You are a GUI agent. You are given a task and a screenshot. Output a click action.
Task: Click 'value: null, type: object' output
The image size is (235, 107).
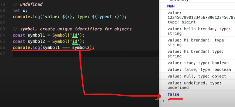tap(197, 76)
